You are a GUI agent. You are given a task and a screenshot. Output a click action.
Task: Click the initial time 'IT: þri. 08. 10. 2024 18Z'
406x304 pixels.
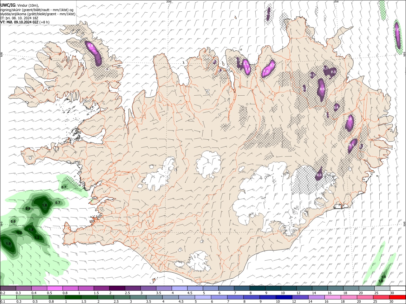[19, 18]
